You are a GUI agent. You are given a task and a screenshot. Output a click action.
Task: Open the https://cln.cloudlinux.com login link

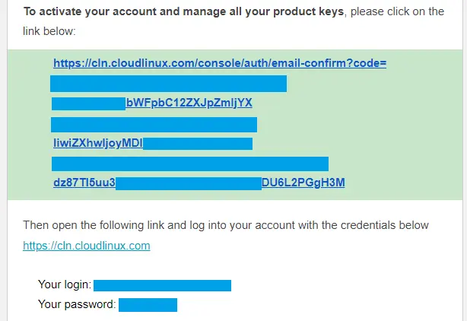[x=87, y=245]
